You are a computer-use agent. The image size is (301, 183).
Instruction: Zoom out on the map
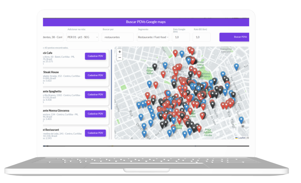[x=119, y=58]
